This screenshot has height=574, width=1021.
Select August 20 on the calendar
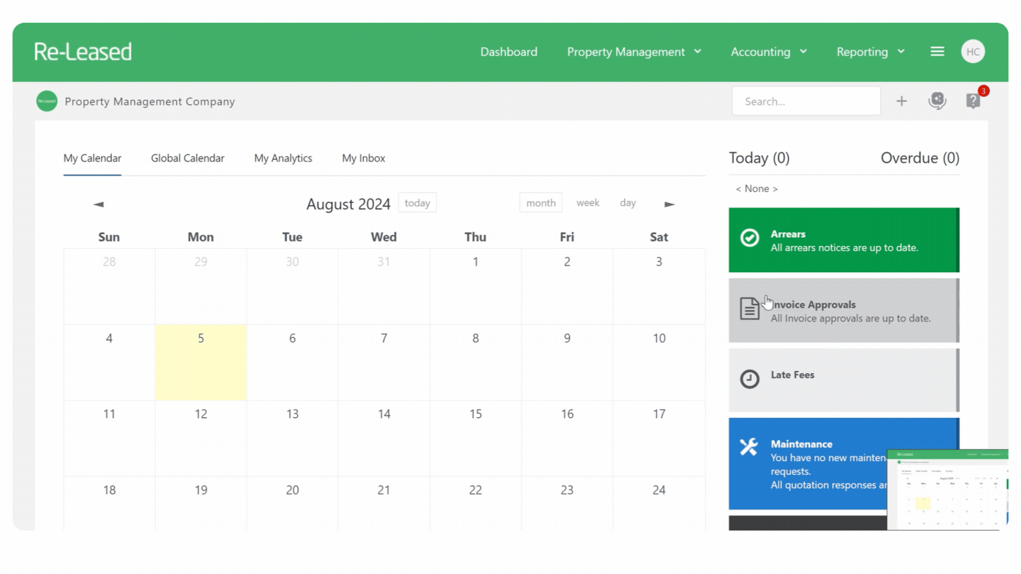(292, 503)
